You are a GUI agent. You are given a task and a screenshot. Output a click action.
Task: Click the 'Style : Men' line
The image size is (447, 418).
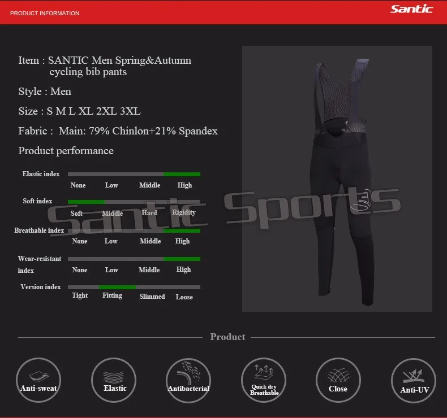[x=45, y=92]
